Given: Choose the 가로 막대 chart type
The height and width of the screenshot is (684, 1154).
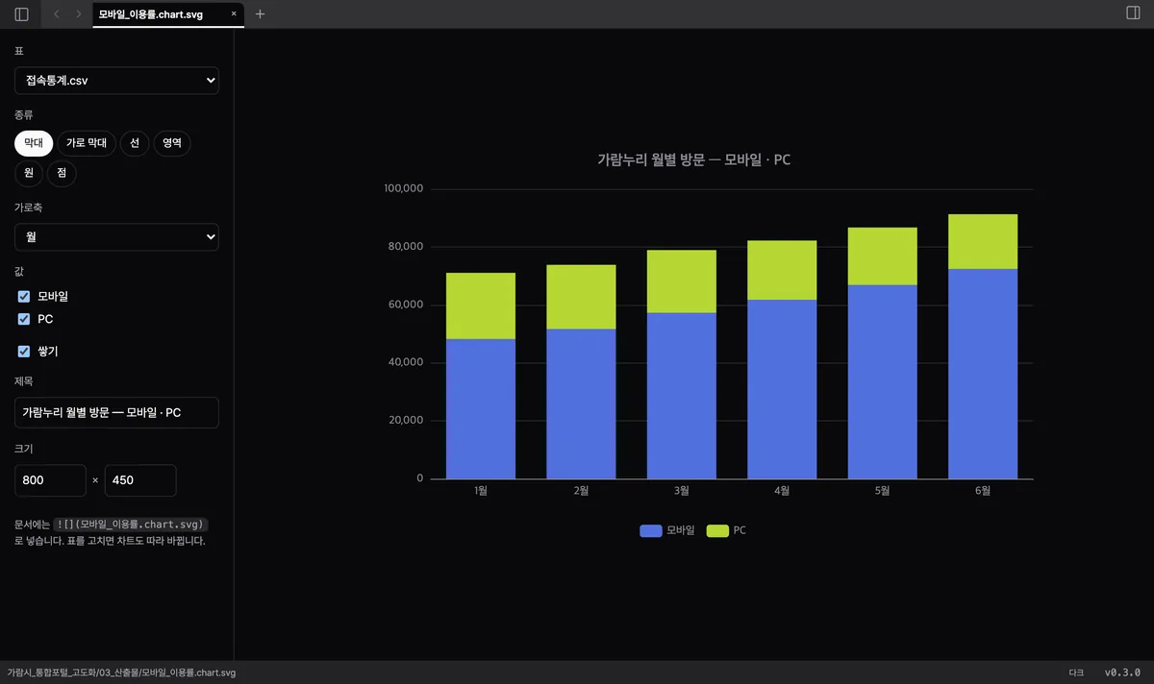Looking at the screenshot, I should (87, 143).
